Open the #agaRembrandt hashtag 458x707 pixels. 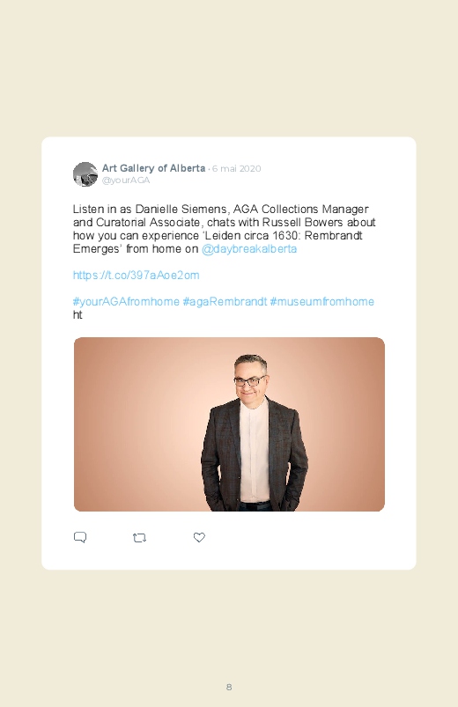225,302
